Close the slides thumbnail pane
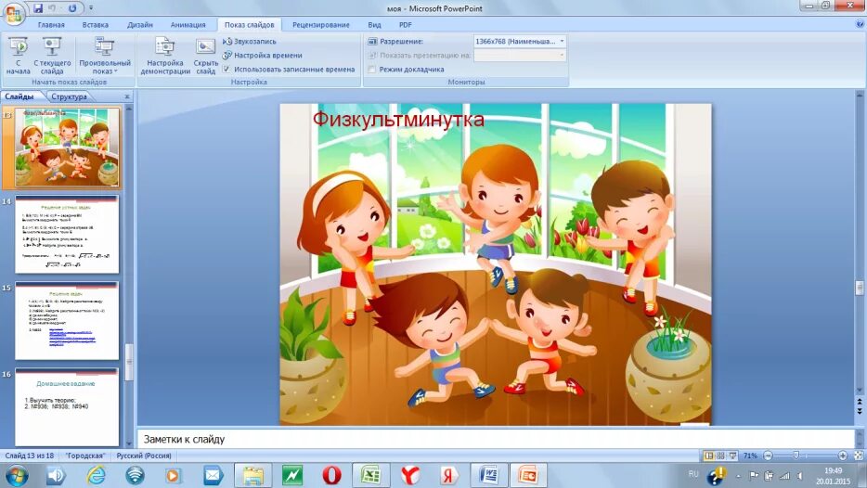867x488 pixels. (x=126, y=96)
